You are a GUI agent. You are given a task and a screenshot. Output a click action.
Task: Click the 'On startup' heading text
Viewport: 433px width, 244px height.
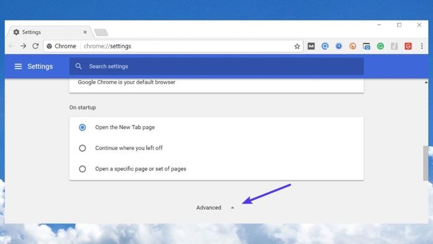point(82,108)
